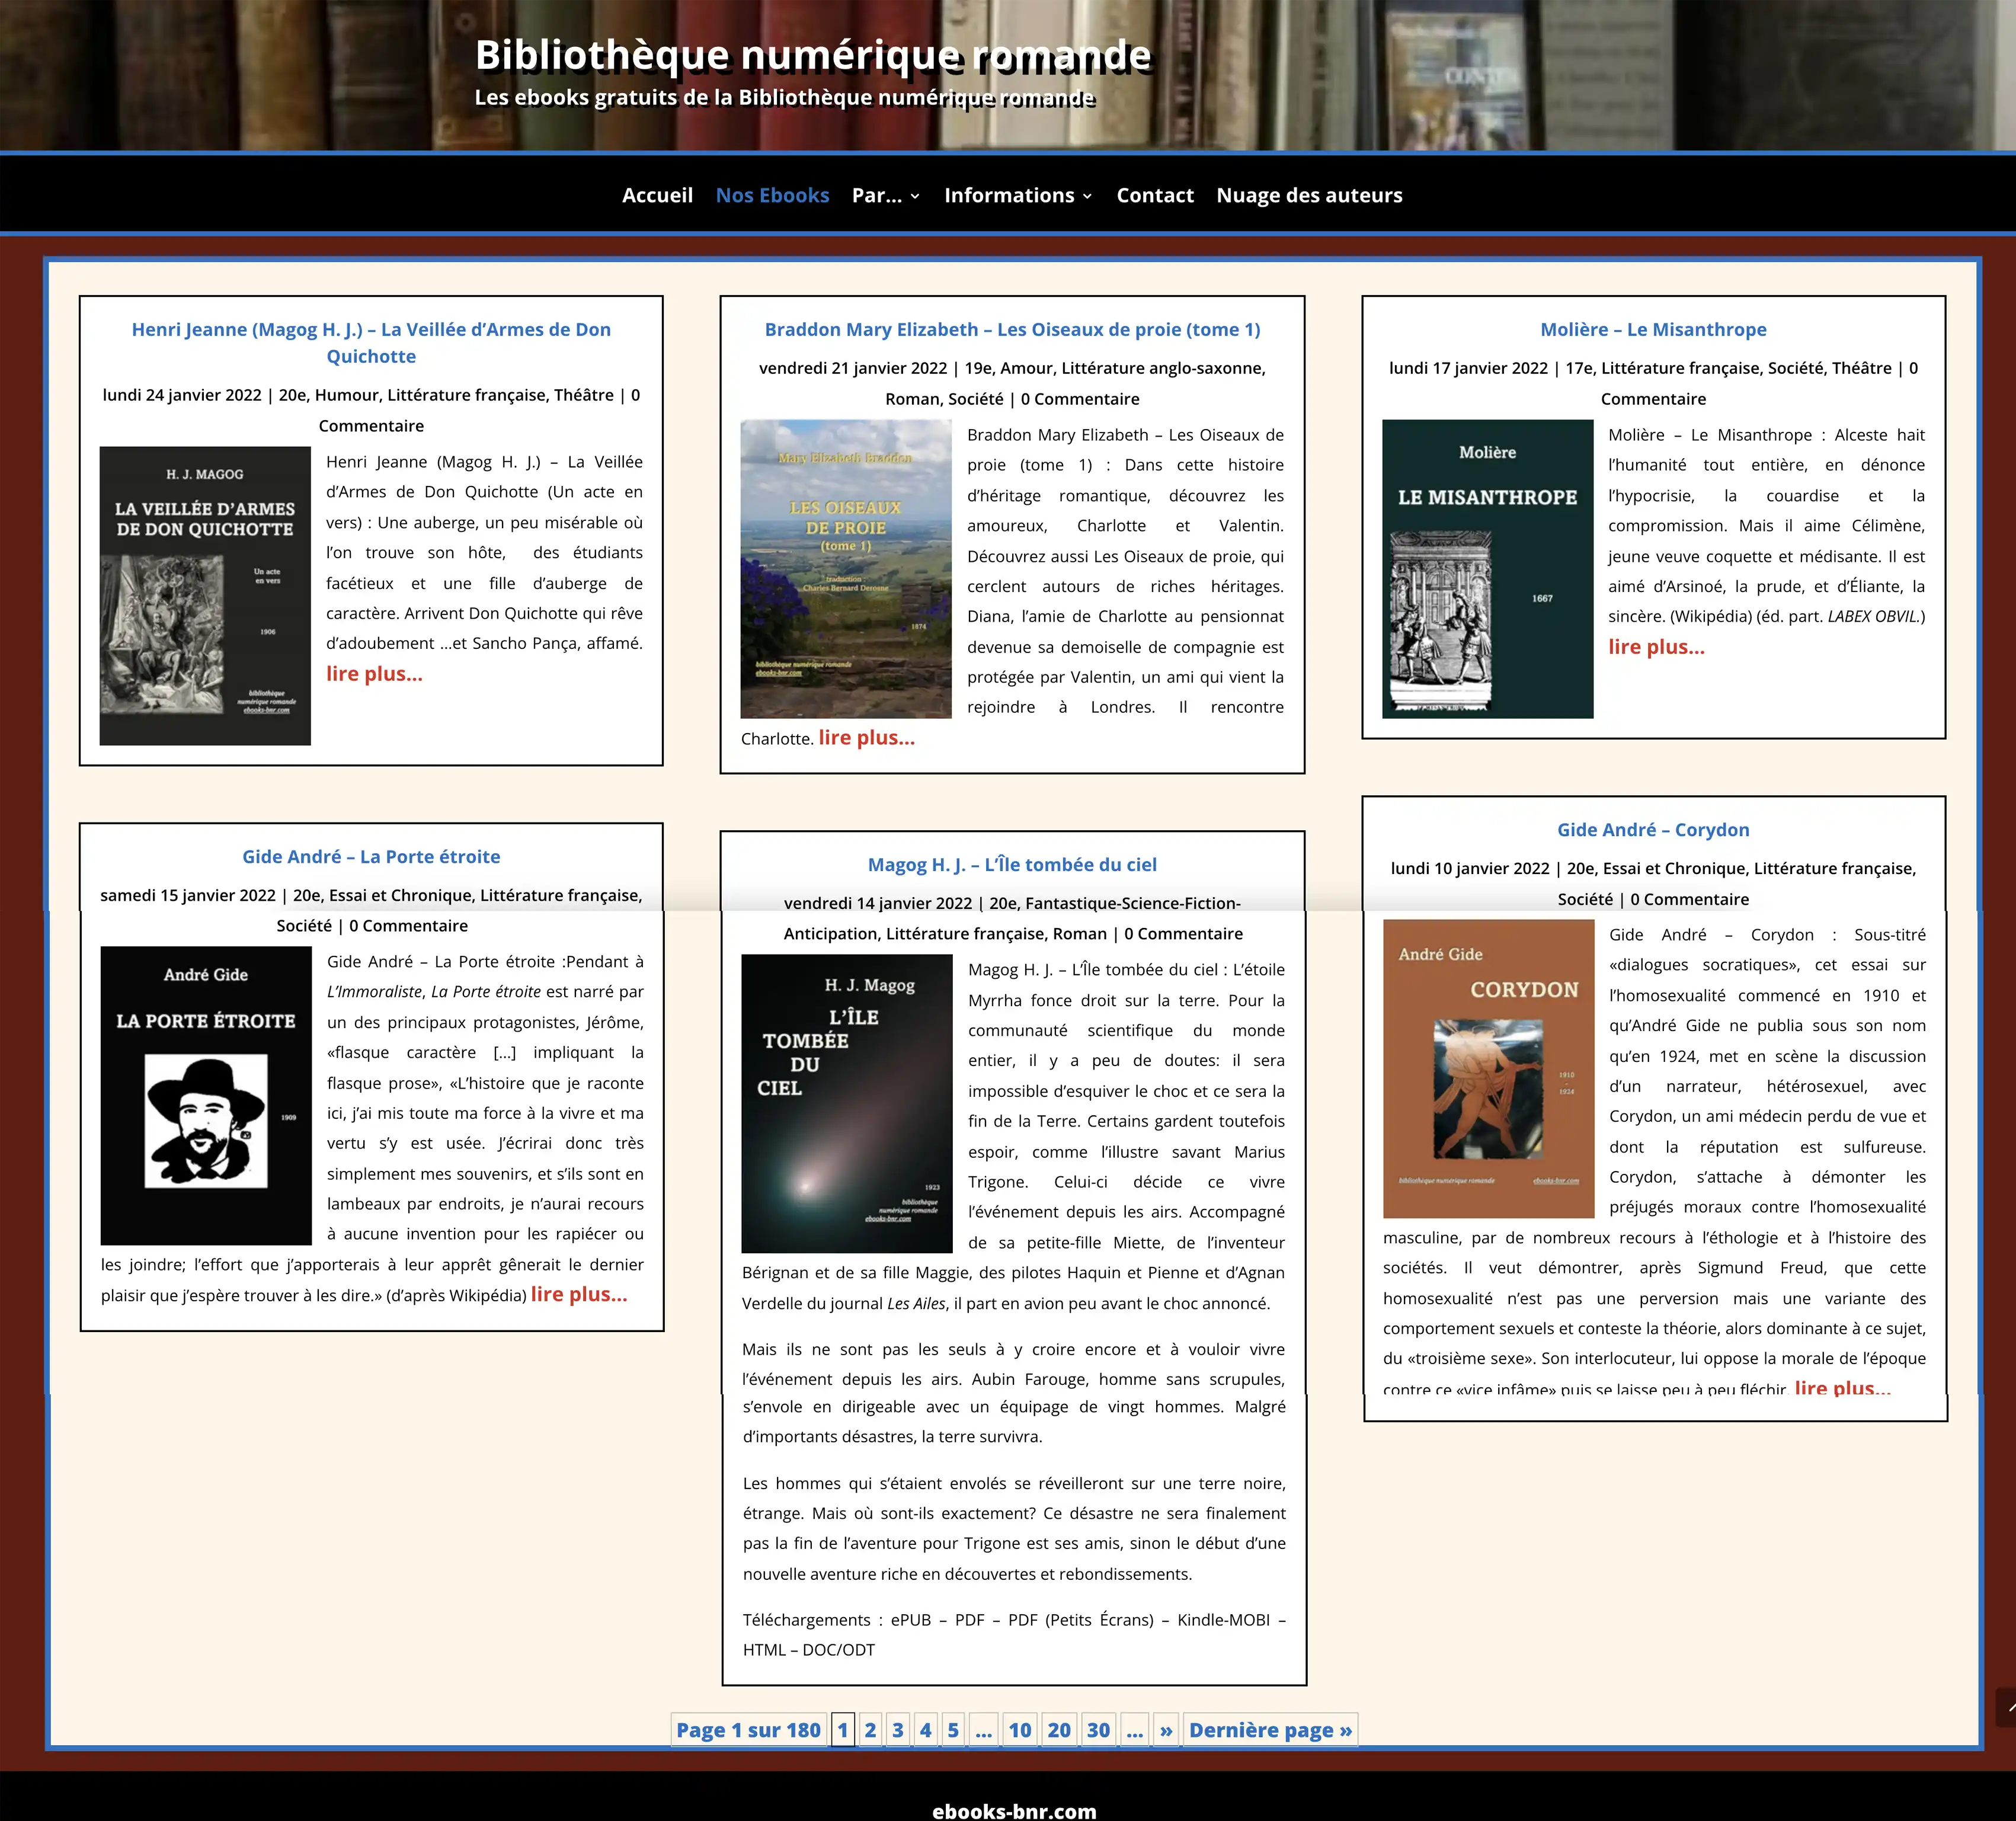Click La Porte étroite cover image
Image resolution: width=2016 pixels, height=1821 pixels.
coord(206,1095)
